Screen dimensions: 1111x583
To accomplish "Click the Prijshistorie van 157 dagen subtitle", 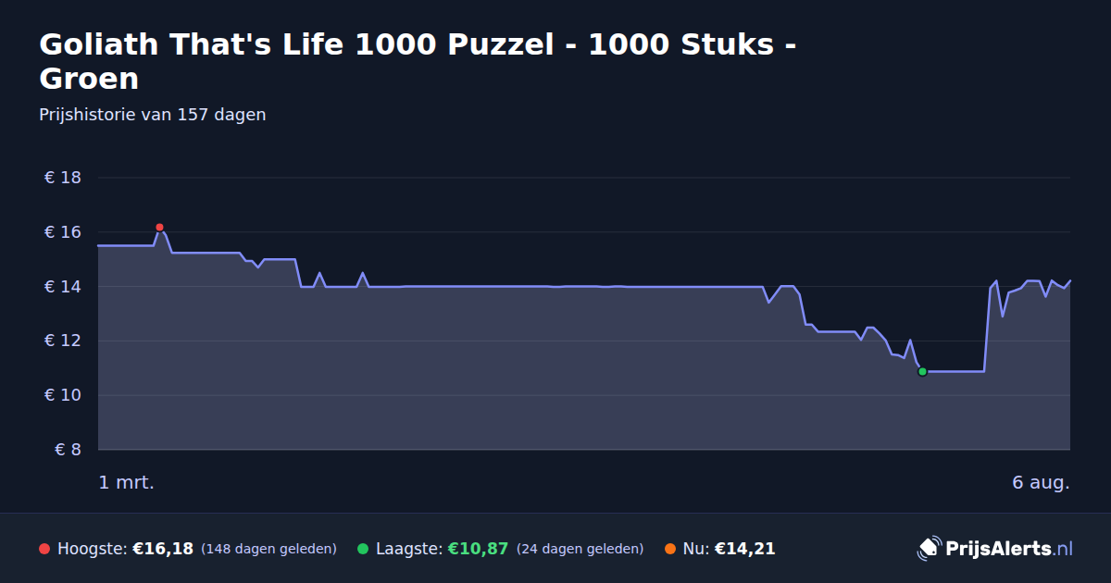I will pos(153,115).
